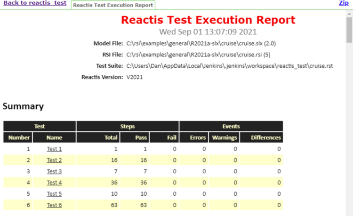Open the Test 3 link
The width and height of the screenshot is (353, 216).
[x=54, y=171]
